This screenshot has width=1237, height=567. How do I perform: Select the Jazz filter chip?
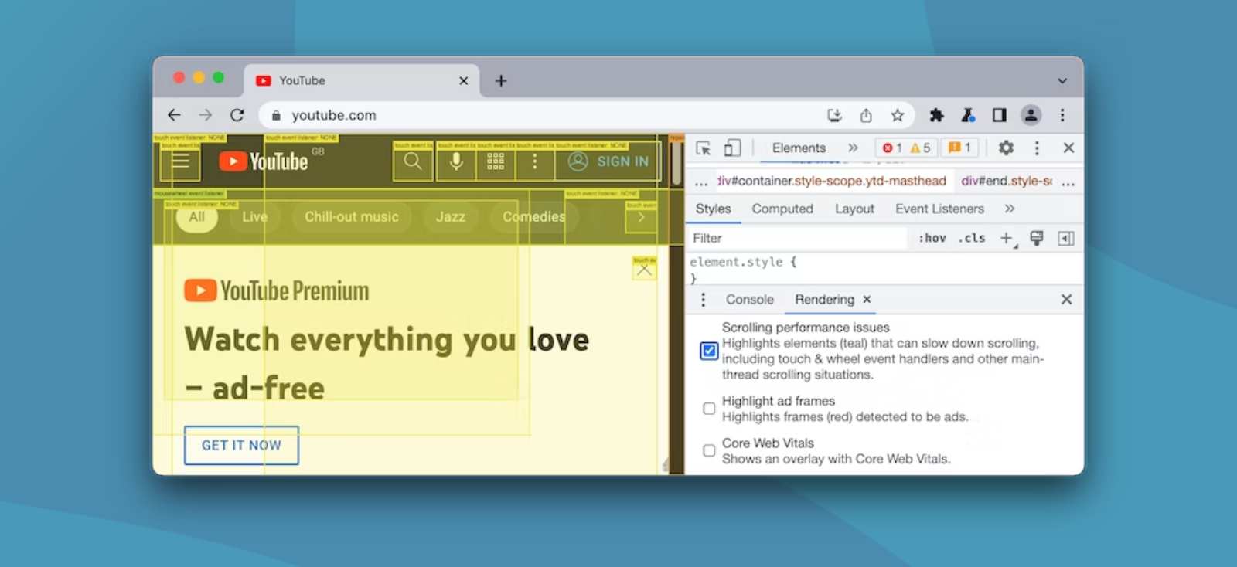(x=451, y=217)
